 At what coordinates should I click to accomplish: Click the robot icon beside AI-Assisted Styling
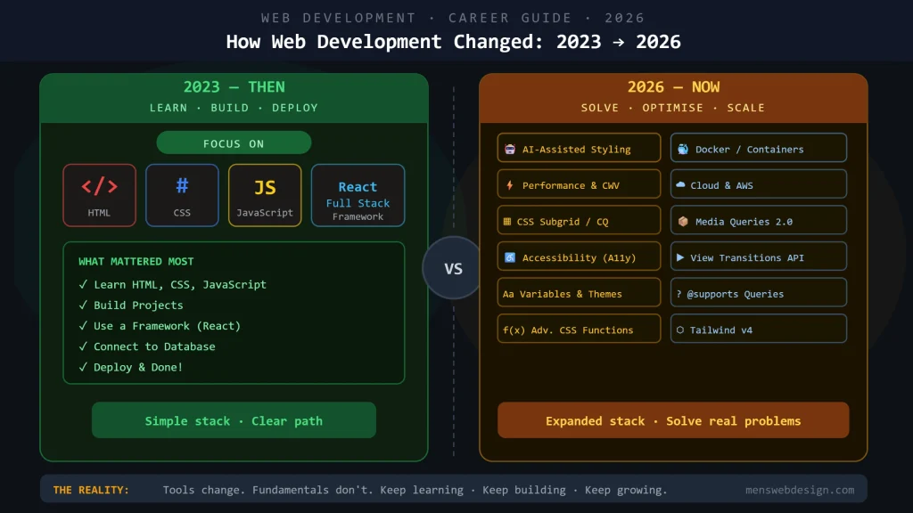point(510,149)
